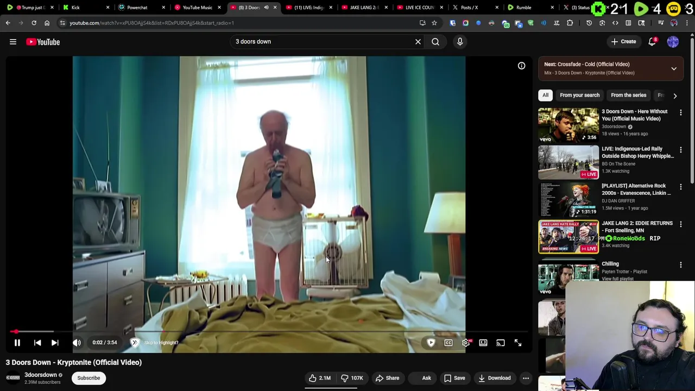Go to the YouTube home logo

coord(43,42)
